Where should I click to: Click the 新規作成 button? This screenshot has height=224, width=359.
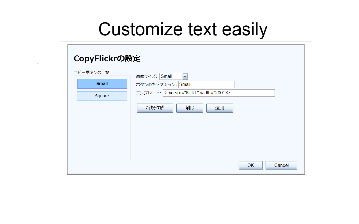pyautogui.click(x=155, y=108)
